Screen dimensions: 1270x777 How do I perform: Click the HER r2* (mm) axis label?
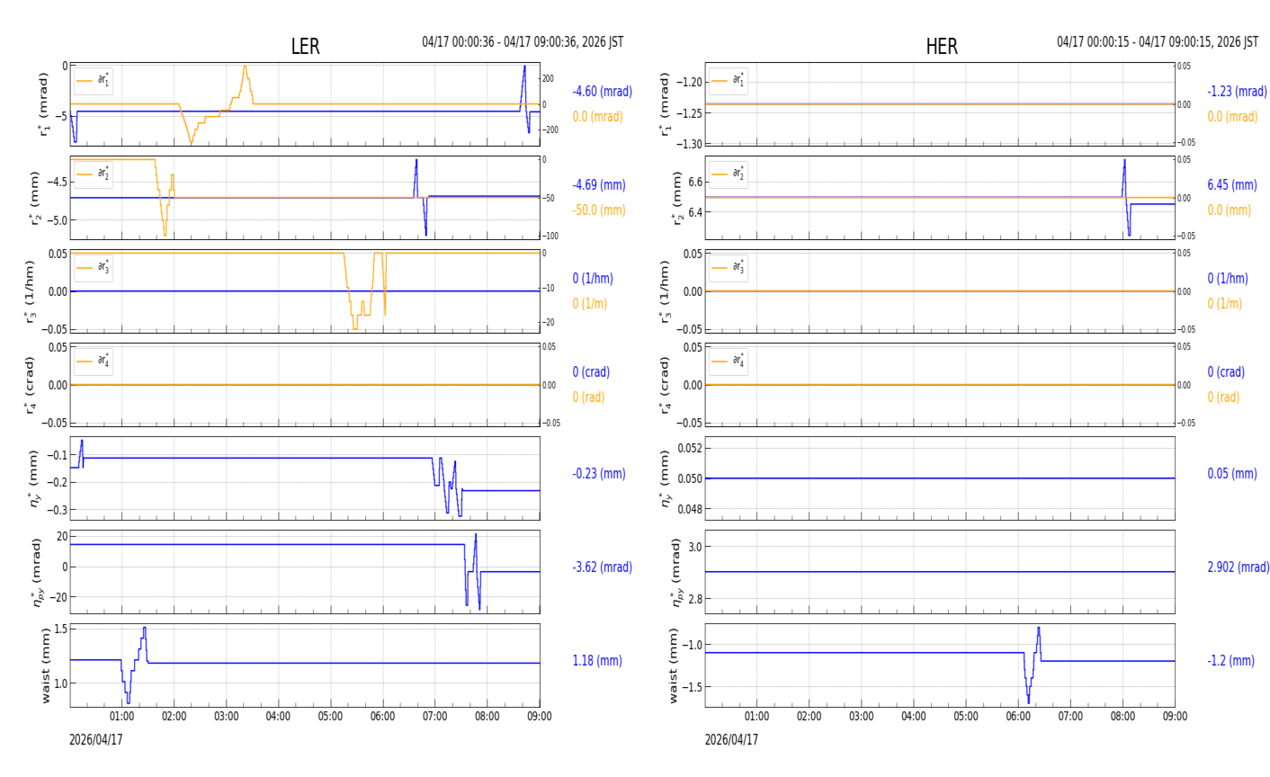pos(678,198)
